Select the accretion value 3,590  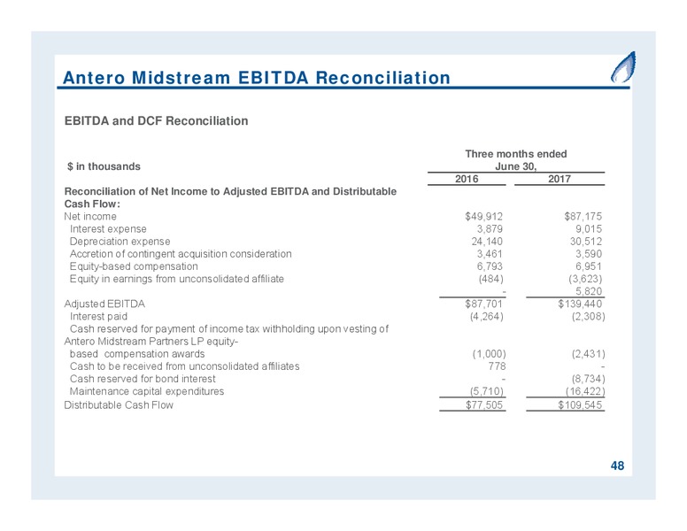click(589, 254)
